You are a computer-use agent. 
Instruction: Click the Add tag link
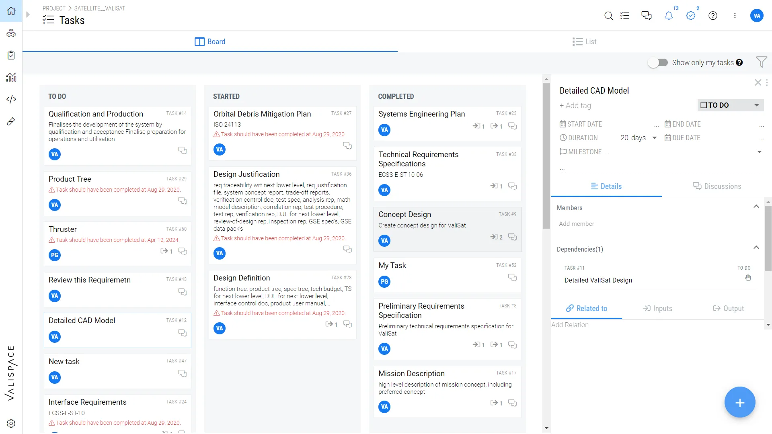coord(575,106)
